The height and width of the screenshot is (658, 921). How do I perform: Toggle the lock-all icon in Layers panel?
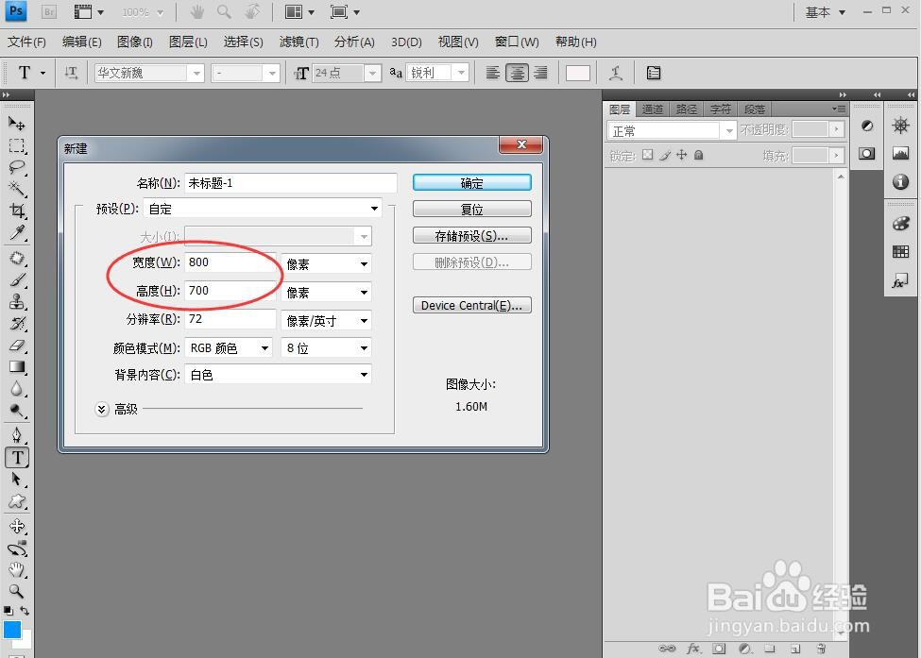pyautogui.click(x=697, y=155)
